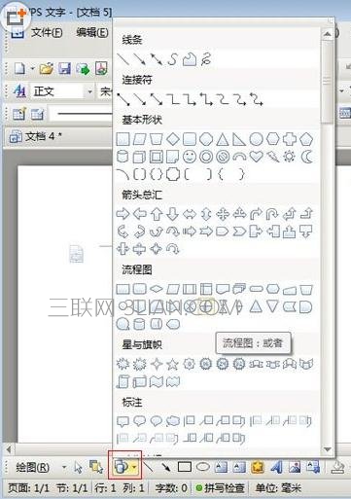Select the flowchart decision diamond
351x499 pixels.
coord(157,289)
